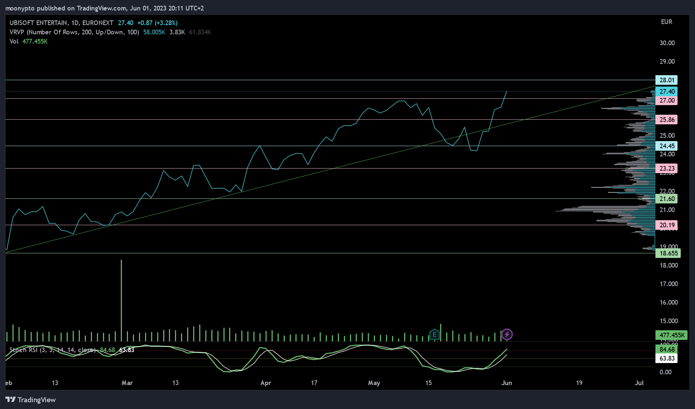Click the 18.655 green price label
This screenshot has height=409, width=695.
(x=668, y=253)
